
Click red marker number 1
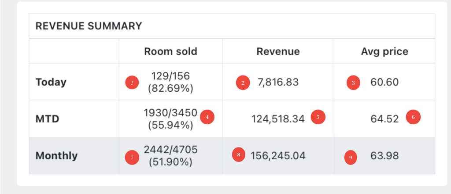point(132,82)
